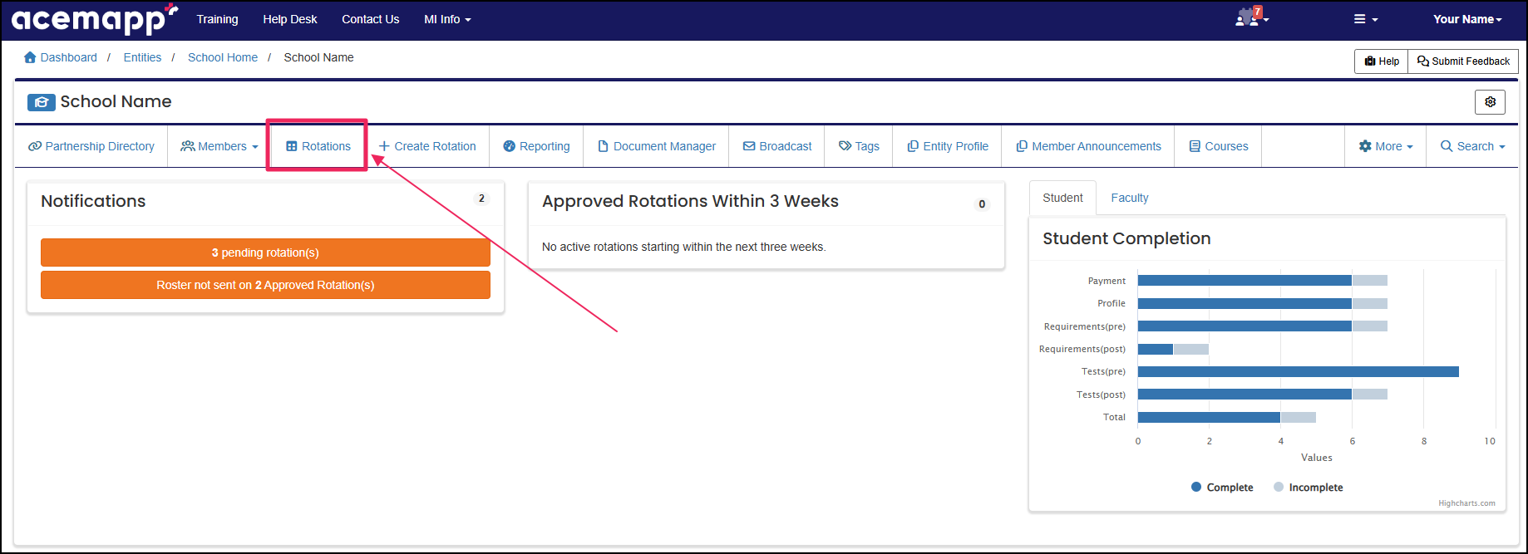Click the Requirements(post) complete bar
Screen dimensions: 1528x554
[x=1156, y=349]
